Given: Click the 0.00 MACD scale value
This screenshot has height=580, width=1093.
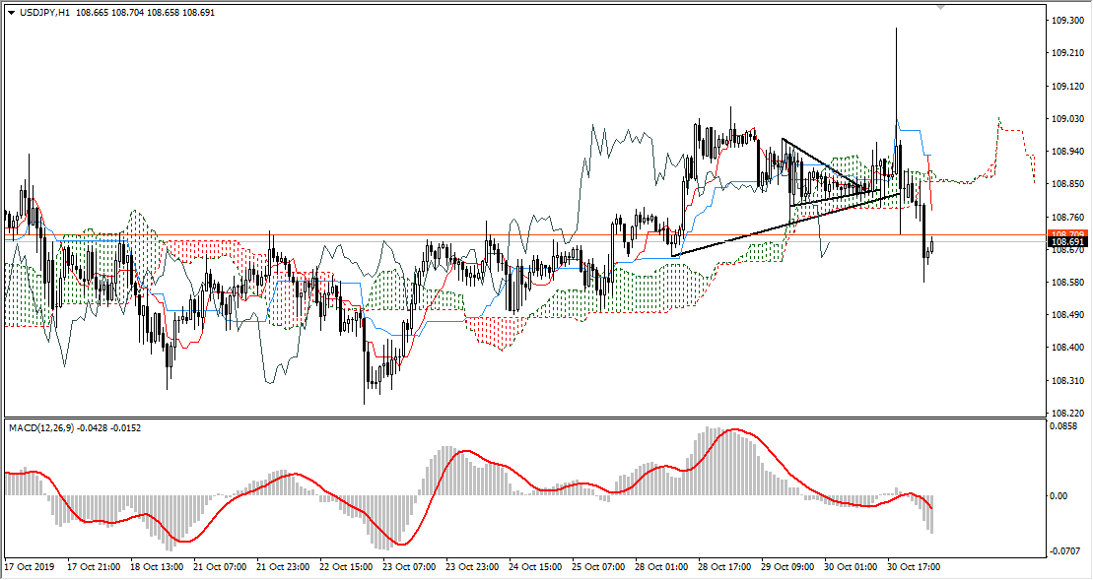Looking at the screenshot, I should (x=1059, y=495).
